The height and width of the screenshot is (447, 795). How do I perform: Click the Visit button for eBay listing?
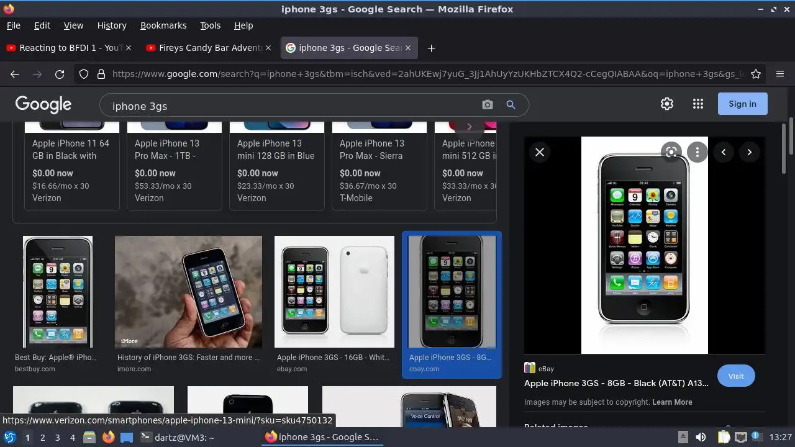[736, 376]
